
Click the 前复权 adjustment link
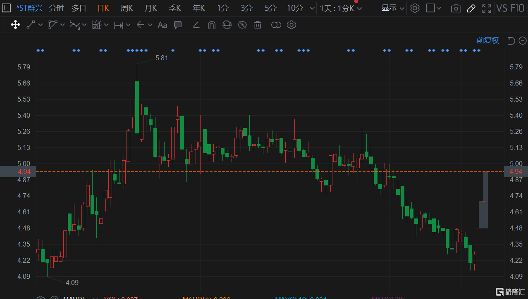click(x=488, y=40)
